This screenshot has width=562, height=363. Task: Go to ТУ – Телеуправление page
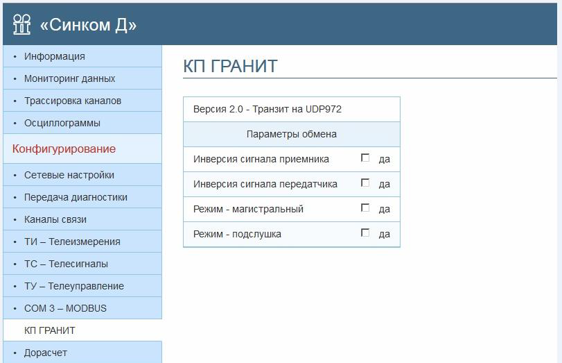coord(73,286)
